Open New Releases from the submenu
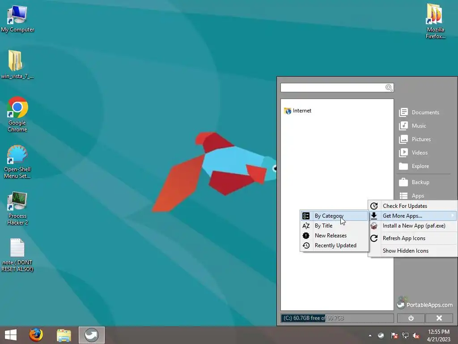458x344 pixels. pyautogui.click(x=334, y=236)
